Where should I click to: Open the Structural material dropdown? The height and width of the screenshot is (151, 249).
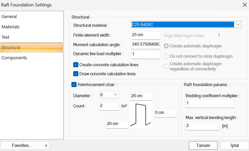237,24
